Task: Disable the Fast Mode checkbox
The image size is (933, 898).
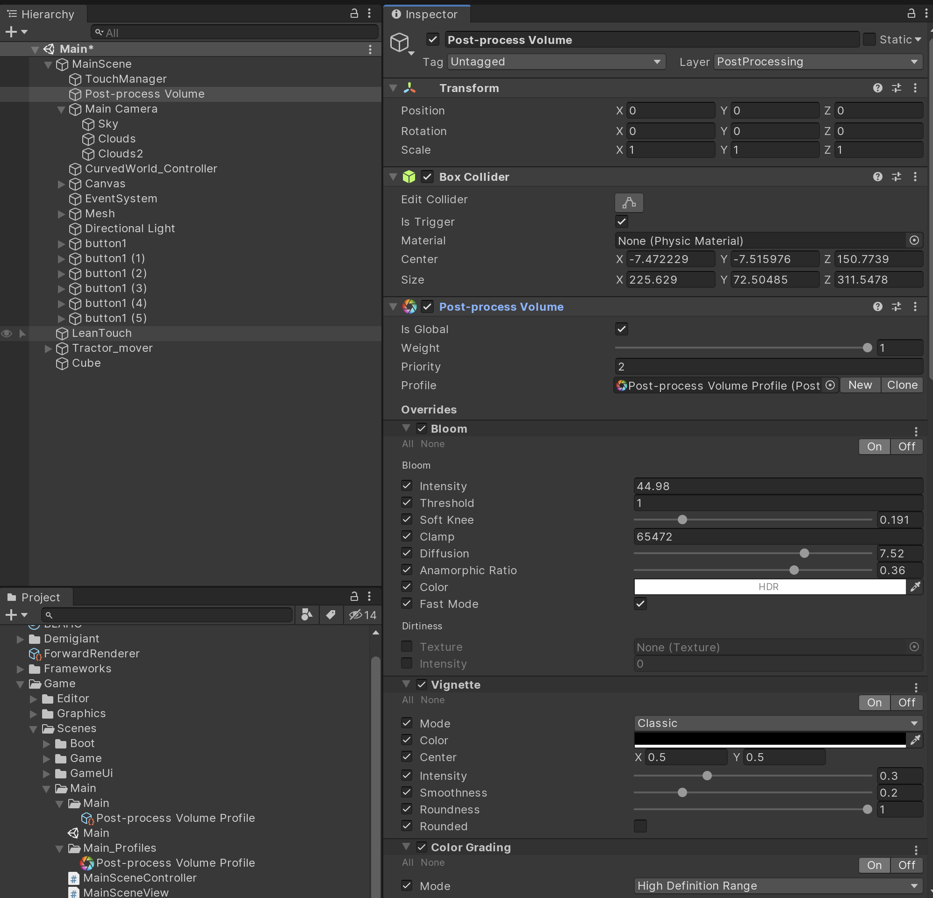Action: (640, 604)
